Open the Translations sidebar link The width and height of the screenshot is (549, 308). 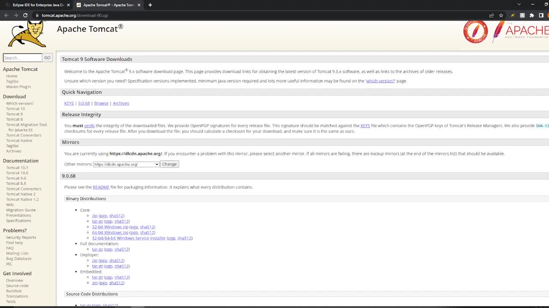point(17,296)
